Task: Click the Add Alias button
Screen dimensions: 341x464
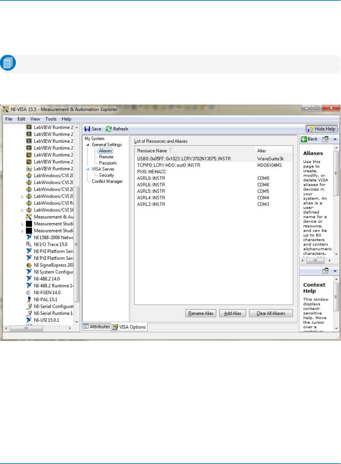Action: pos(233,313)
